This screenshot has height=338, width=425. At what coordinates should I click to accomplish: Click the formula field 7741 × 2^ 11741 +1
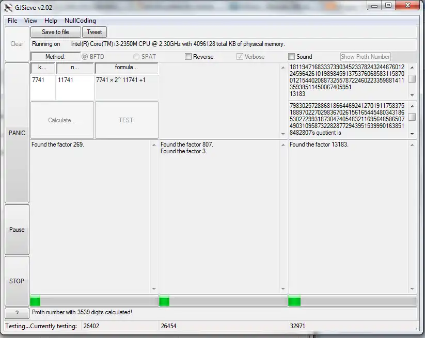click(127, 88)
